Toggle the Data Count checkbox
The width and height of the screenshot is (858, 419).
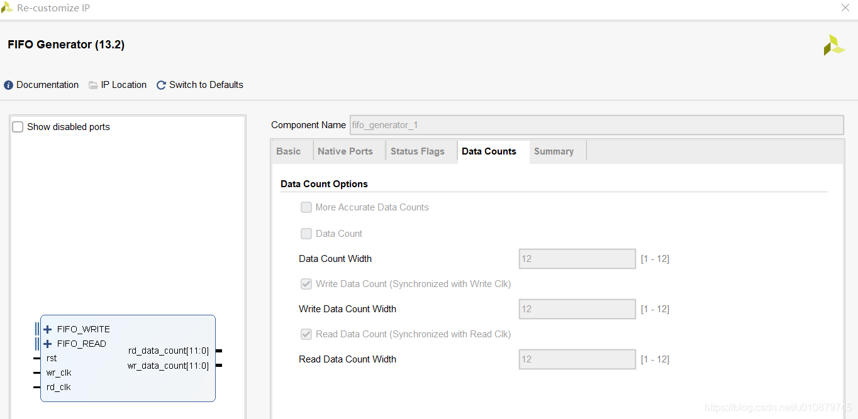[x=306, y=234]
